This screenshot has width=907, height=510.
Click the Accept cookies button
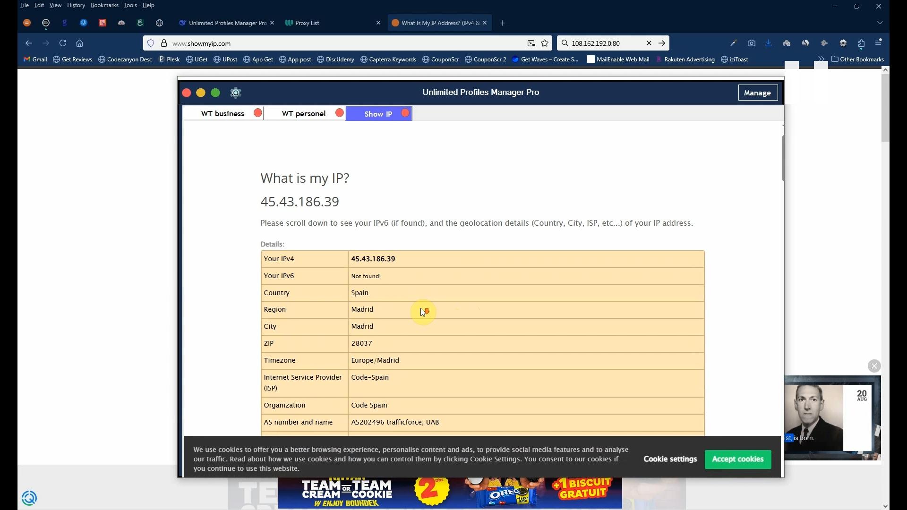[737, 459]
